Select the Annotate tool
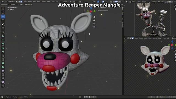The image size is (176, 99). [3, 32]
